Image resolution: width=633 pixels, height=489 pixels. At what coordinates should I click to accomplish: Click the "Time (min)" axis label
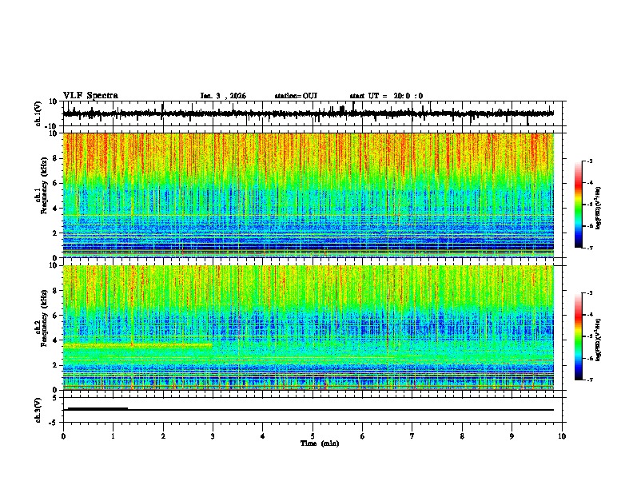(320, 443)
